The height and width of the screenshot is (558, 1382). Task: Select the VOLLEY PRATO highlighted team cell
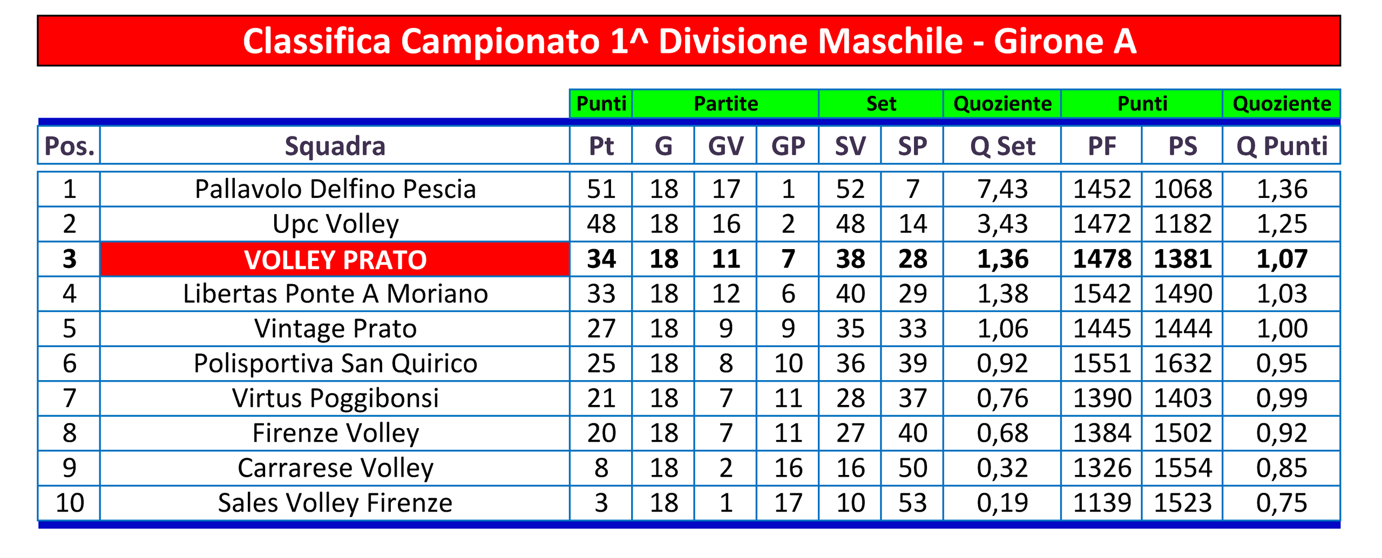coord(335,259)
